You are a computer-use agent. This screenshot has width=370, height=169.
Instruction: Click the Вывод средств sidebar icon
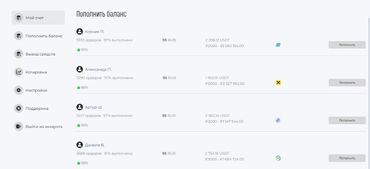18,54
